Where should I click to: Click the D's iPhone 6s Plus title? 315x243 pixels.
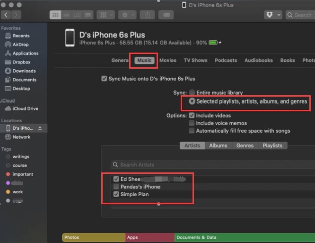pos(112,35)
